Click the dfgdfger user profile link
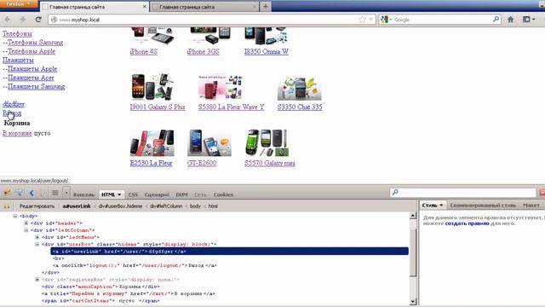Viewport: 545px width, 307px height. (14, 104)
